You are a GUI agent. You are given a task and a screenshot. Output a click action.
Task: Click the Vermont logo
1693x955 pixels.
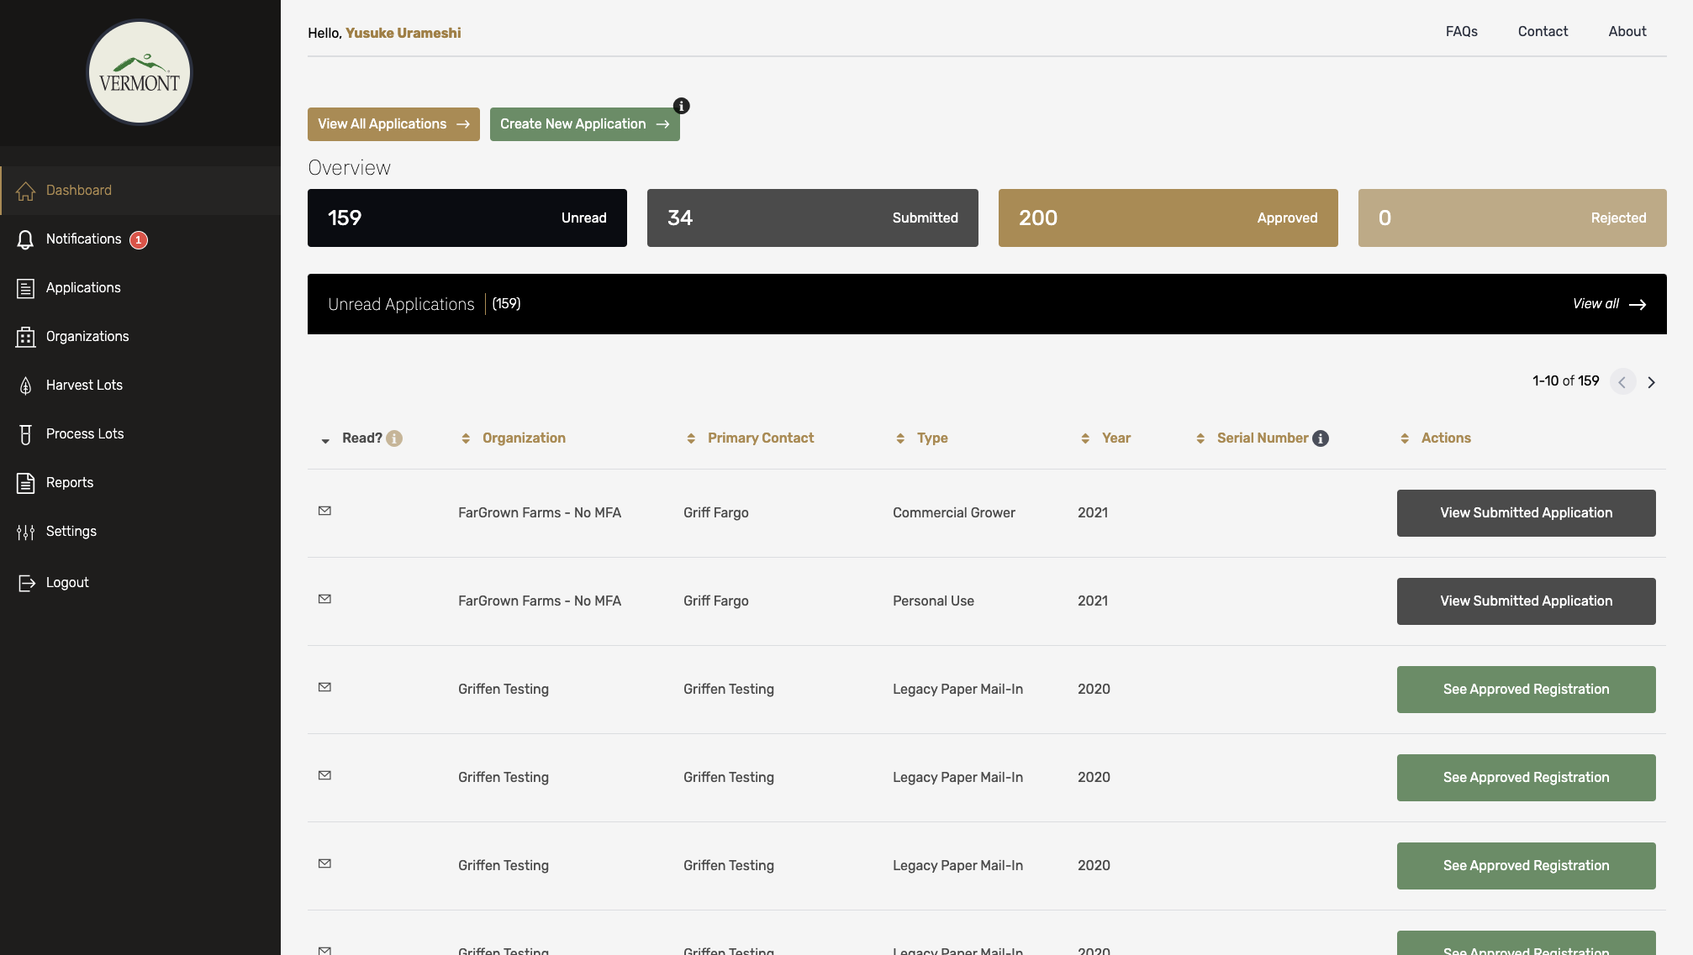(x=140, y=72)
